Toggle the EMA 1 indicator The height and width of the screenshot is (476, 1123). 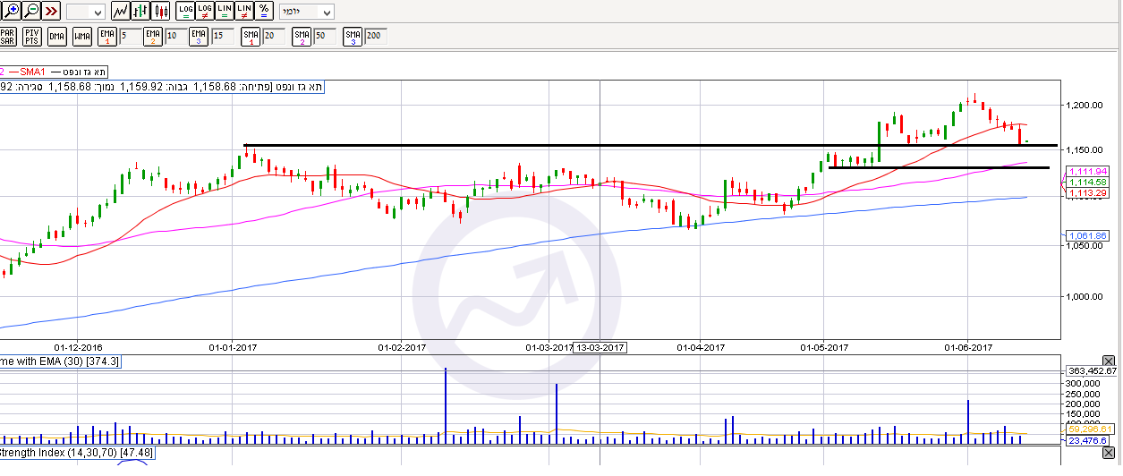[108, 37]
